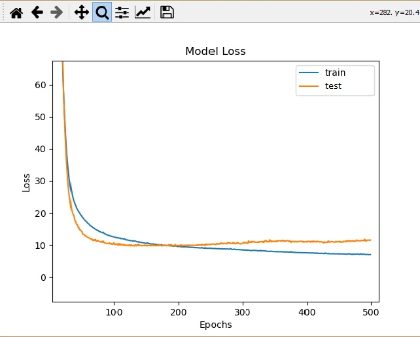Click the 0 tick label on the Loss axis
Viewport: 420px width, 337px height.
point(43,278)
